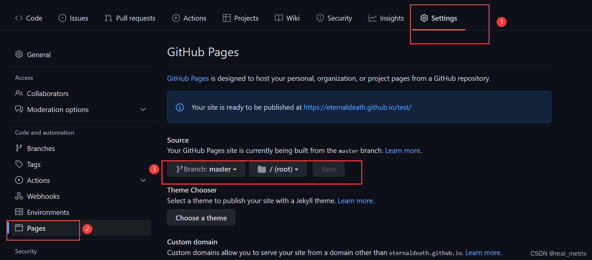Click the Security shield icon in top navigation
This screenshot has height=260, width=592.
[x=320, y=18]
